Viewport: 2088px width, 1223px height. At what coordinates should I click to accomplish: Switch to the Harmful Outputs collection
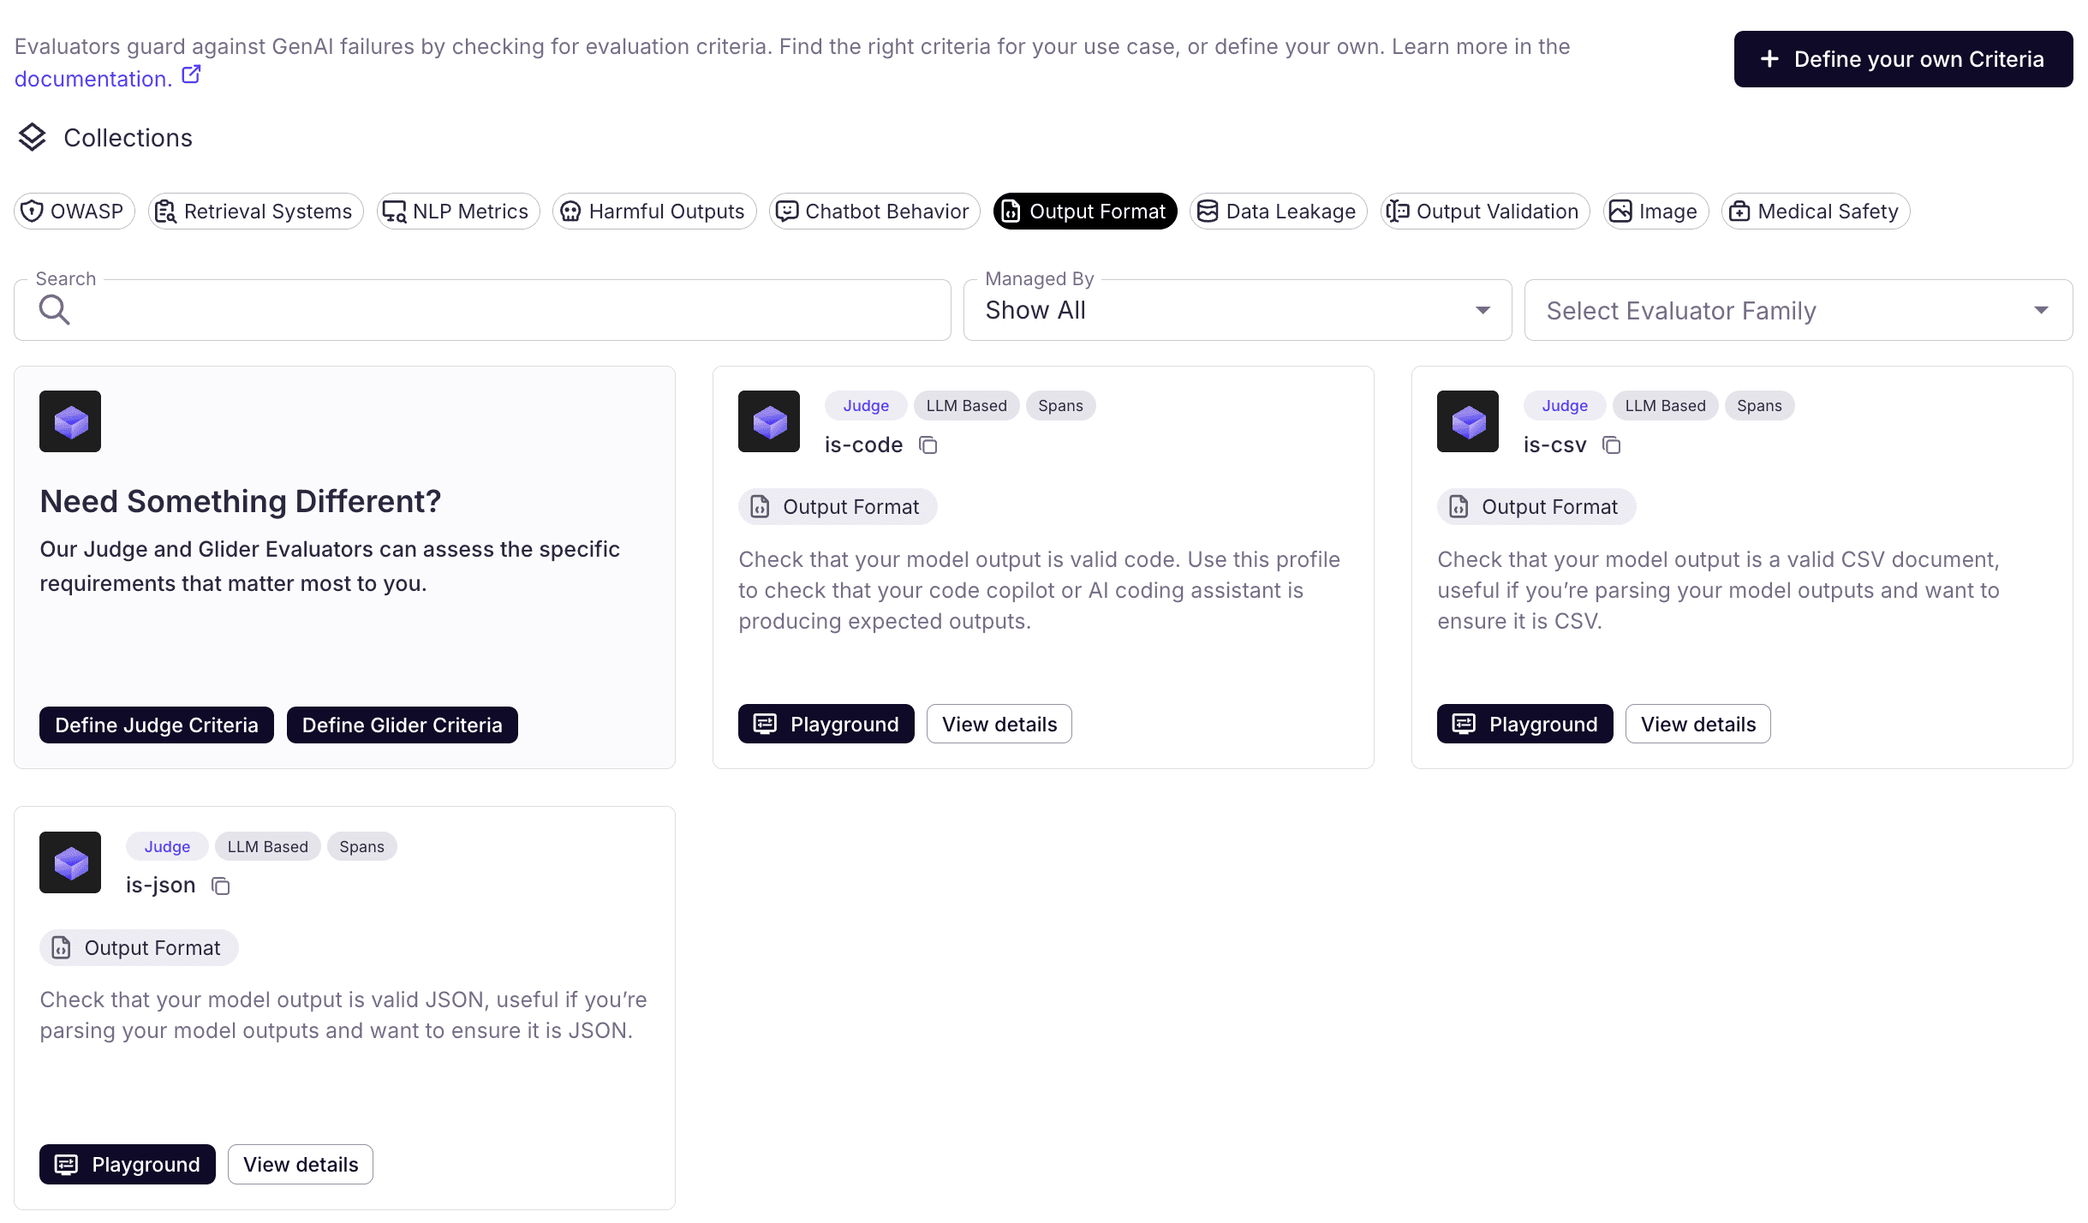coord(654,212)
